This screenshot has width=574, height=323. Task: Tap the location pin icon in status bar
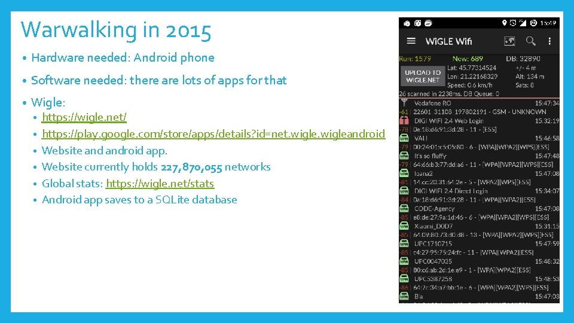tap(504, 23)
